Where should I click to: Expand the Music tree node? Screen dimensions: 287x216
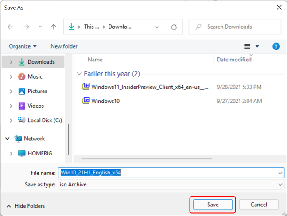[11, 77]
